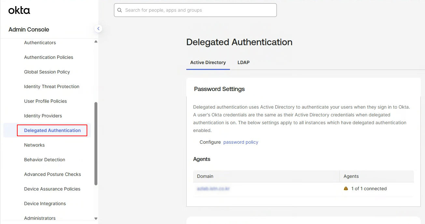Click the Agents section heading
425x224 pixels.
tap(202, 159)
